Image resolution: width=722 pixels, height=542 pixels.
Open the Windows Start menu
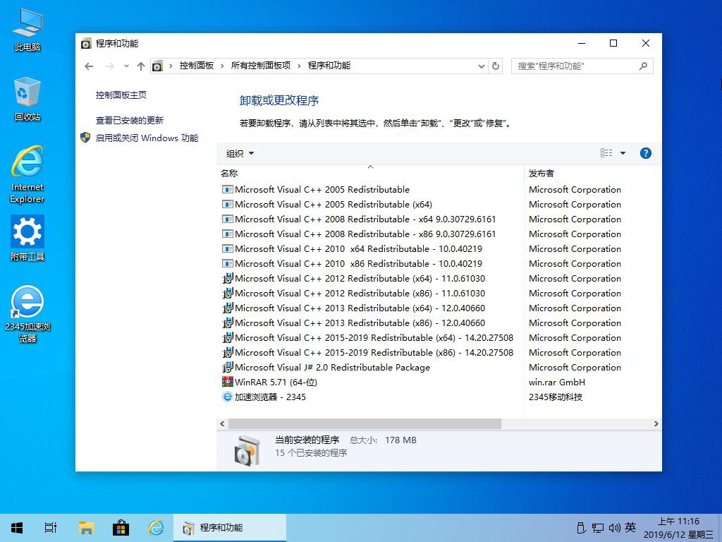coord(17,528)
